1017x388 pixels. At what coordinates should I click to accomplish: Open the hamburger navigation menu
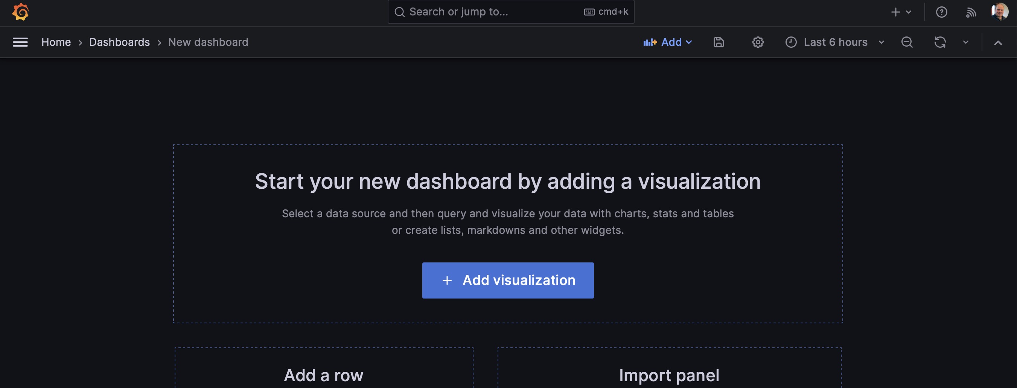pyautogui.click(x=20, y=42)
